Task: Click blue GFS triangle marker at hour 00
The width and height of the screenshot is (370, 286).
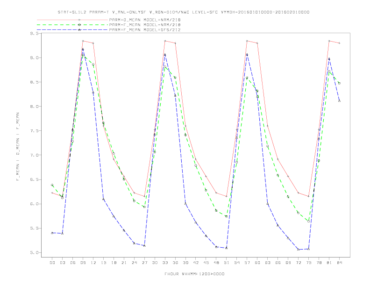Action: [x=52, y=233]
